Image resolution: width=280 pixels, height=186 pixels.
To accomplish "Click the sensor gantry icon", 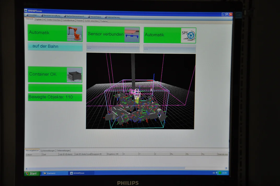I will [x=132, y=35].
